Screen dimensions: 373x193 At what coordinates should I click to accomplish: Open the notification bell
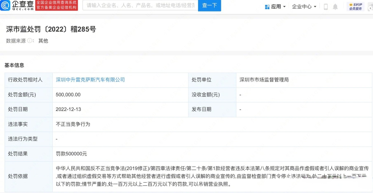click(335, 7)
